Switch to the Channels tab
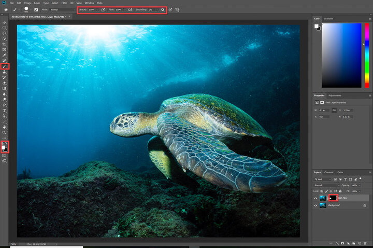Viewport: 373px width, 248px height. coord(329,172)
